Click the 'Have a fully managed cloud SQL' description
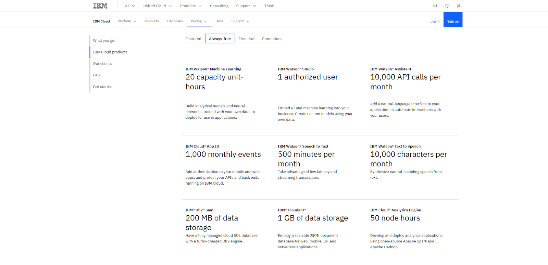The height and width of the screenshot is (265, 548). (x=222, y=238)
